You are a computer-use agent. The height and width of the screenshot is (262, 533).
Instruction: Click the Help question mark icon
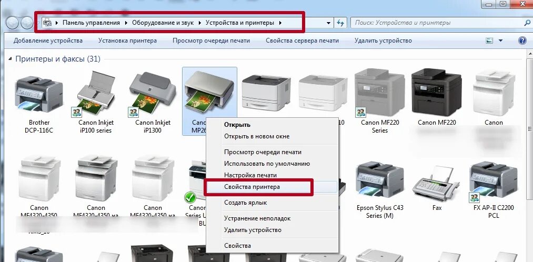click(x=522, y=41)
